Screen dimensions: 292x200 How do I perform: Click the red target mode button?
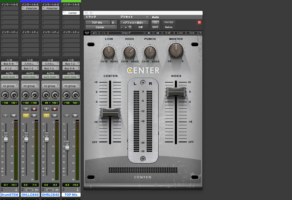coord(199,22)
